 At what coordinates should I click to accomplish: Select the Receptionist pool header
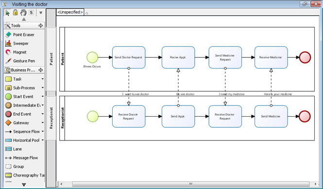62,118
